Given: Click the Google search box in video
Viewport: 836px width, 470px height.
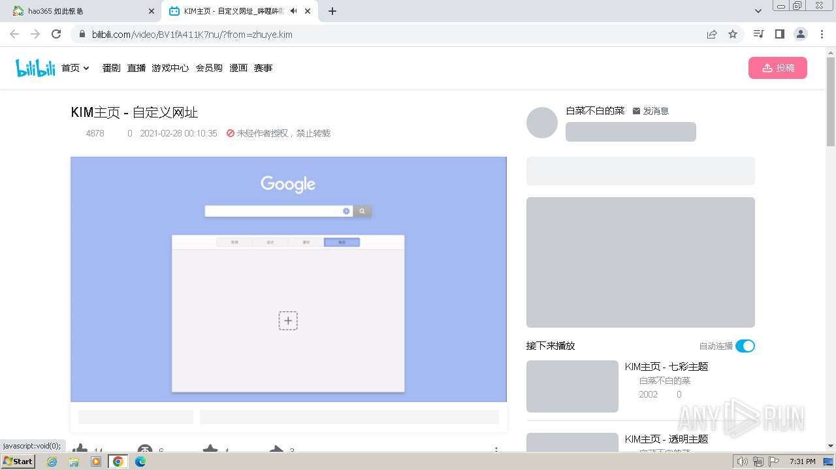Looking at the screenshot, I should (x=278, y=211).
